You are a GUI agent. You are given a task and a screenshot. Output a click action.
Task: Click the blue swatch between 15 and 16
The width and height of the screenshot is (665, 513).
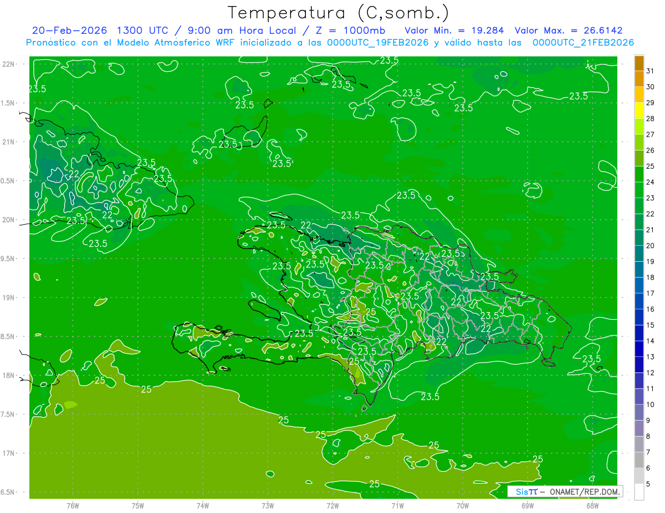(639, 317)
